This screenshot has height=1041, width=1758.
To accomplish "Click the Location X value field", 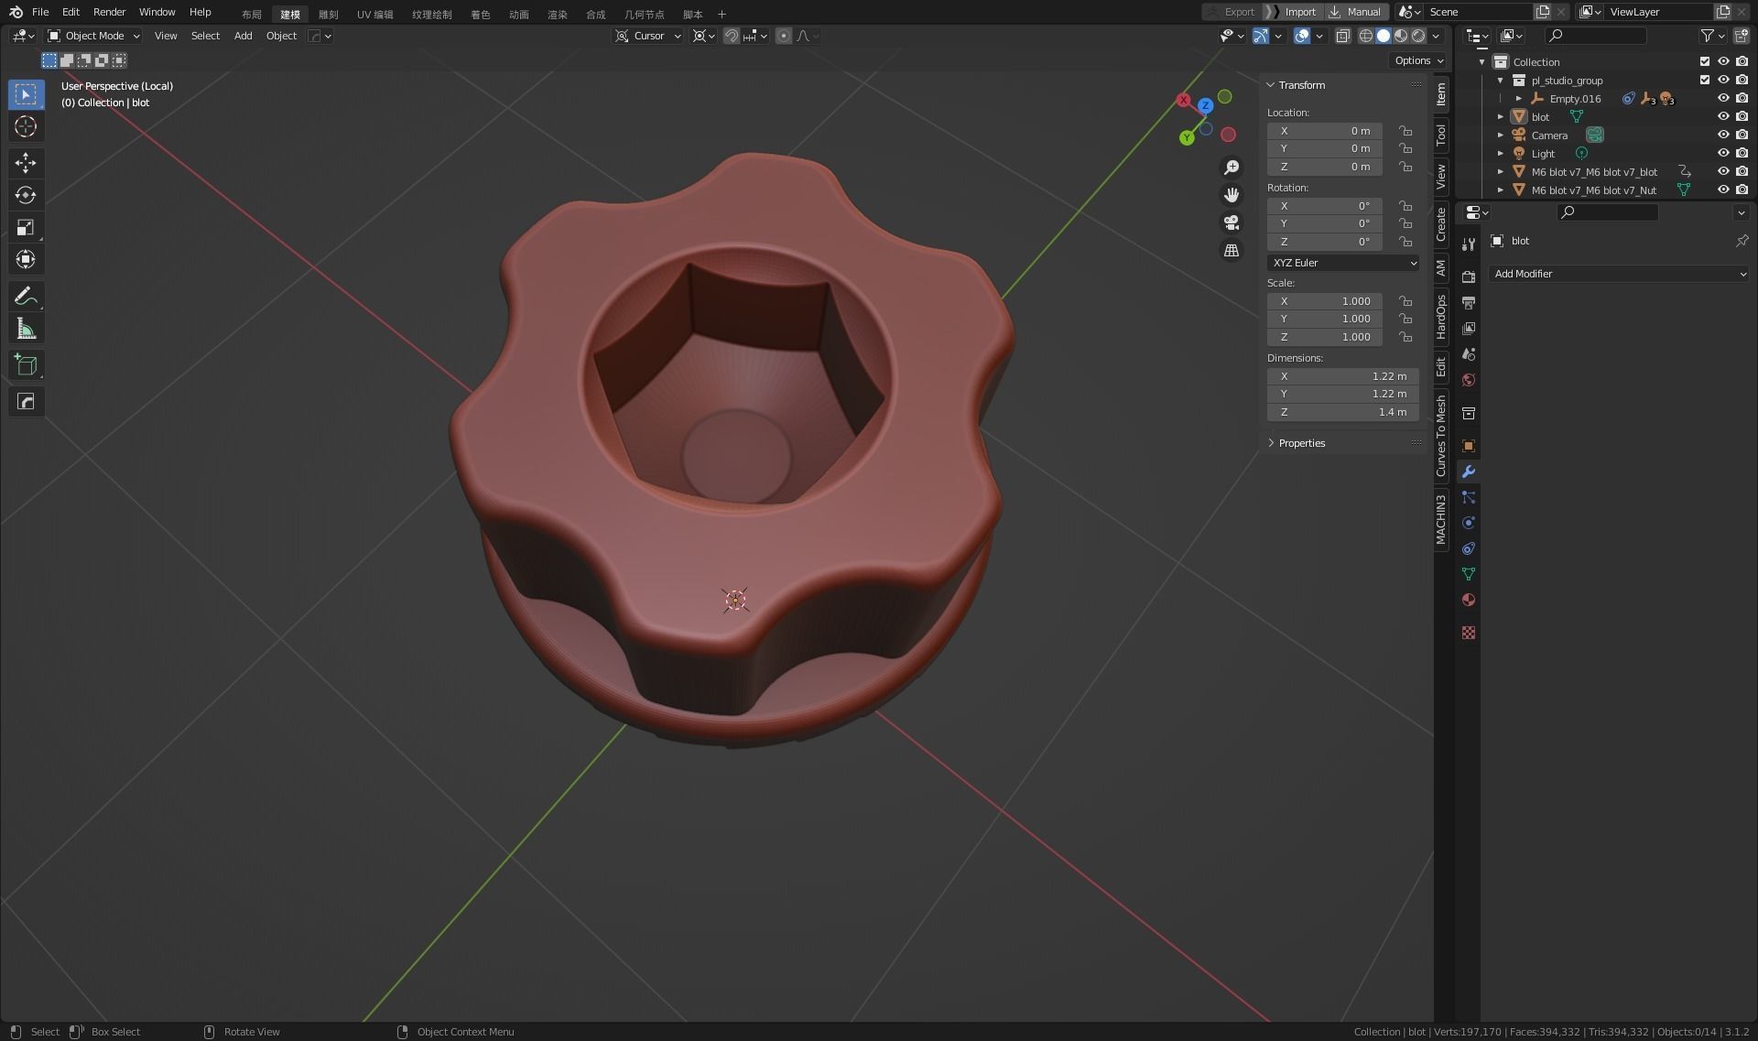I will click(x=1324, y=131).
